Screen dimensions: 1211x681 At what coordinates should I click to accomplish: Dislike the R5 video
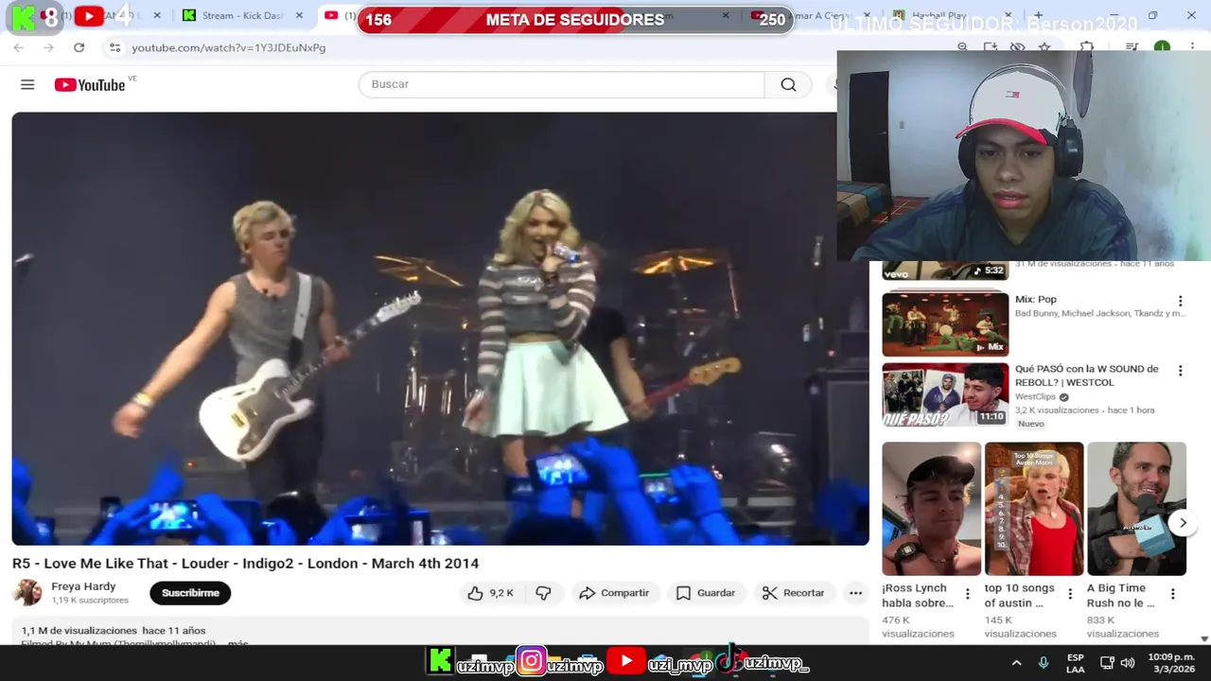point(543,593)
